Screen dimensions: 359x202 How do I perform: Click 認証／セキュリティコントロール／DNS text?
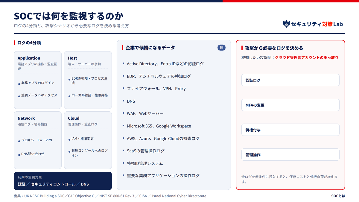tap(53, 184)
